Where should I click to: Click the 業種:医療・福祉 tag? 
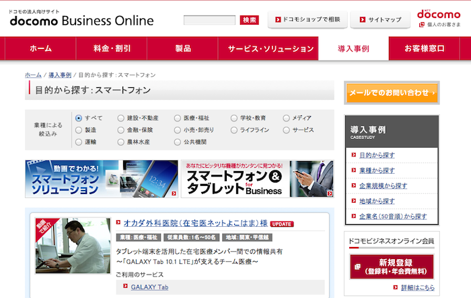tap(139, 238)
